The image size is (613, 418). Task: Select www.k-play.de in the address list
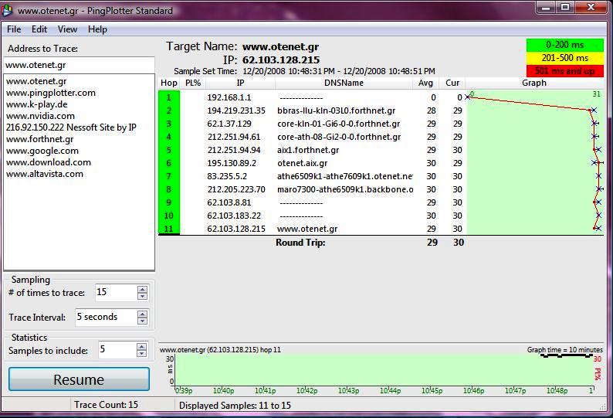click(x=37, y=104)
